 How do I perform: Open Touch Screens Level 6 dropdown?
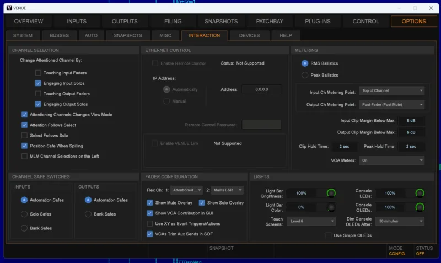[x=311, y=221]
